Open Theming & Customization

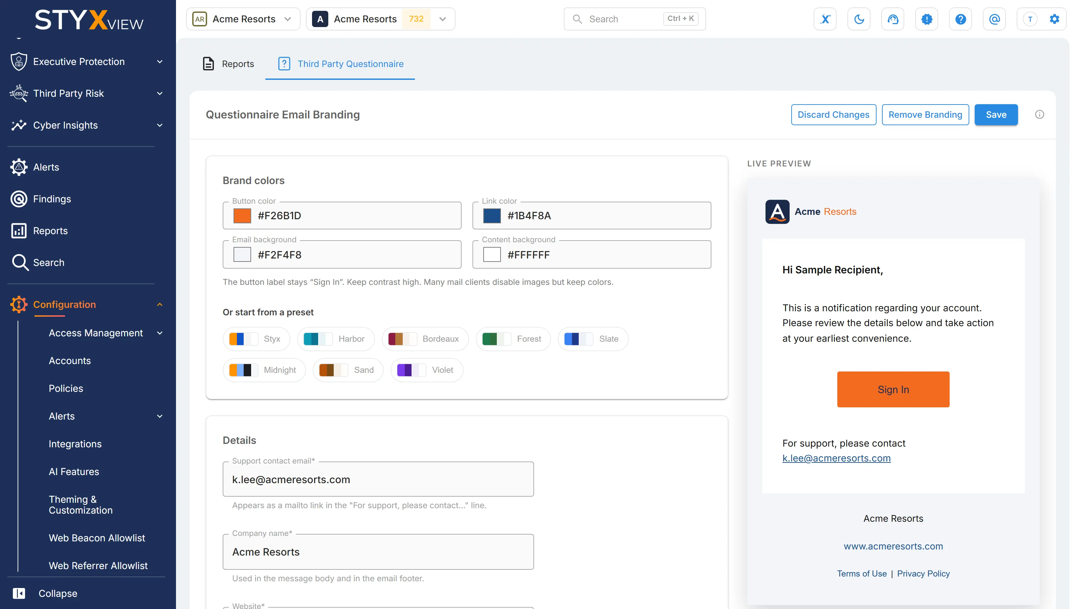point(81,504)
